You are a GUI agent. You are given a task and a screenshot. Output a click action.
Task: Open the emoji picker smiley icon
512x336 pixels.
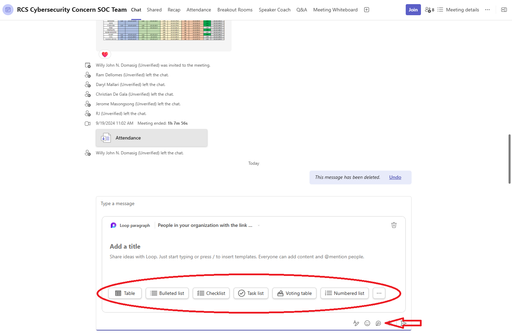pos(367,323)
